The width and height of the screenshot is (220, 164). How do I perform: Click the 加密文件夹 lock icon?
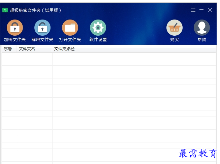15,28
